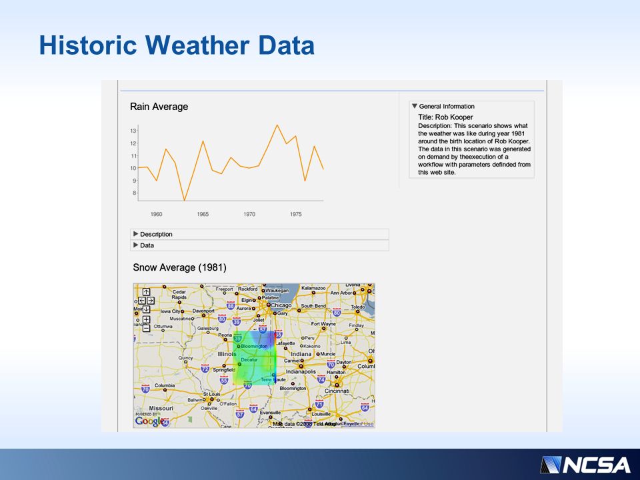Click the 1970 axis label on chart
Image resolution: width=640 pixels, height=480 pixels.
pyautogui.click(x=249, y=214)
